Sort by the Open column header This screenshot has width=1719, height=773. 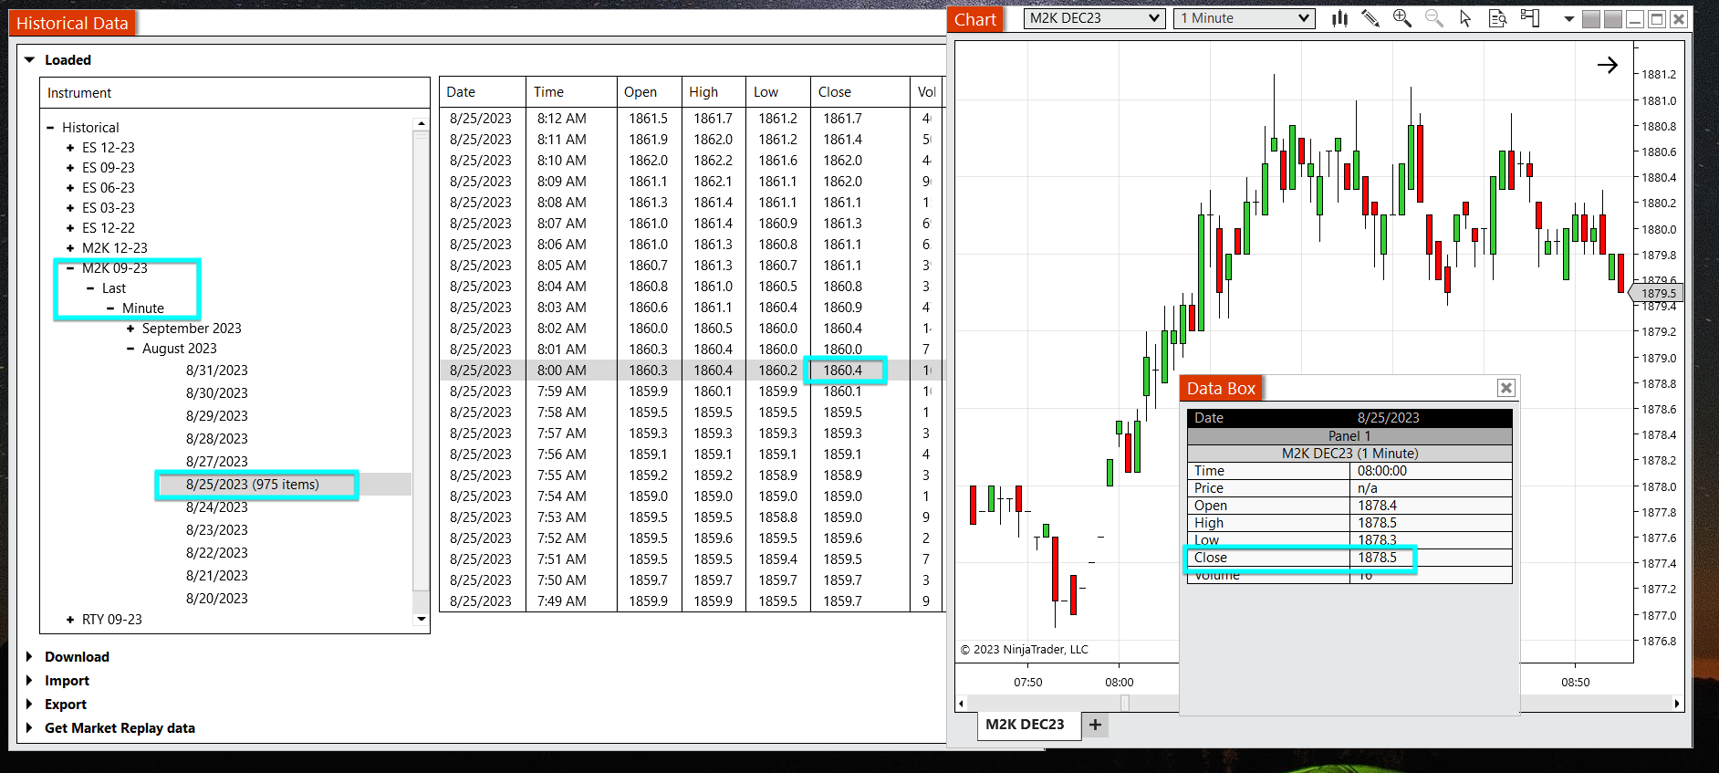pyautogui.click(x=649, y=92)
